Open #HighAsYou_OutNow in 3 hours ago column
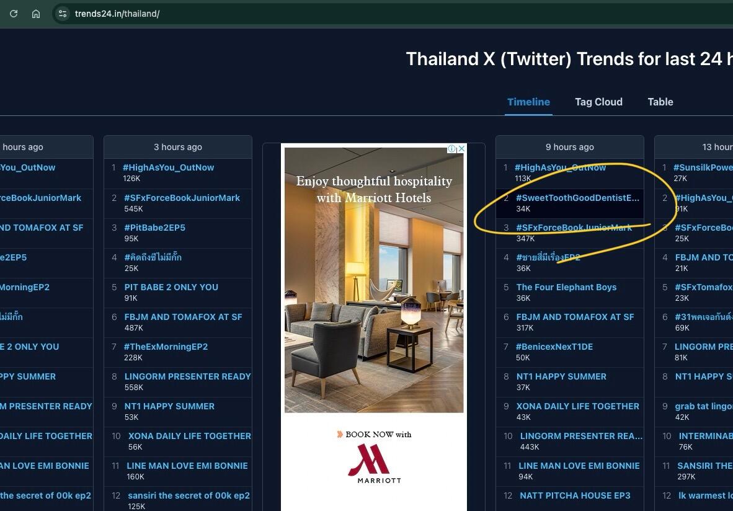The image size is (733, 511). pyautogui.click(x=168, y=167)
